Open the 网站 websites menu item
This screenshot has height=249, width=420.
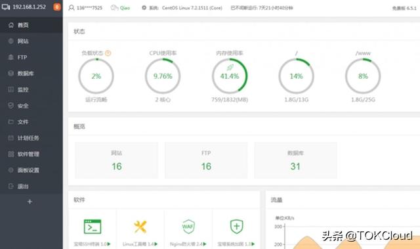coord(31,41)
